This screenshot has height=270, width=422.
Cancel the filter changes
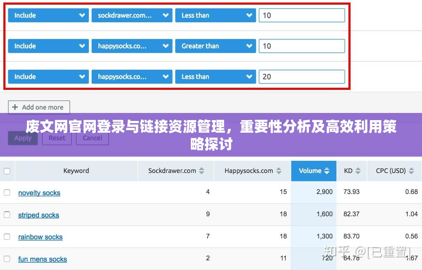(92, 138)
